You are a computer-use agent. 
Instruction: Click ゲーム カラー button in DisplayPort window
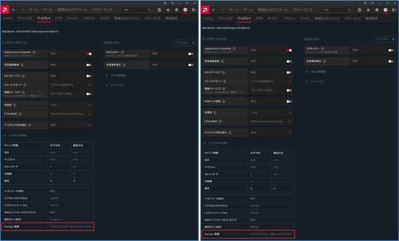(185, 42)
